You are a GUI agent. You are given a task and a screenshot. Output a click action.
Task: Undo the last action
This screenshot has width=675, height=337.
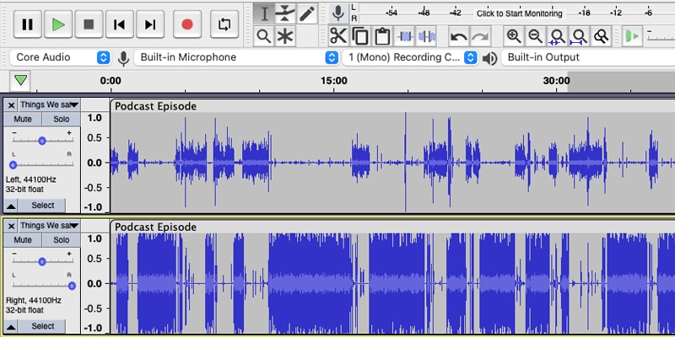(459, 36)
